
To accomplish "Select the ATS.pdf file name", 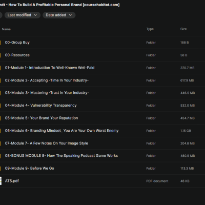I will click(x=12, y=181).
